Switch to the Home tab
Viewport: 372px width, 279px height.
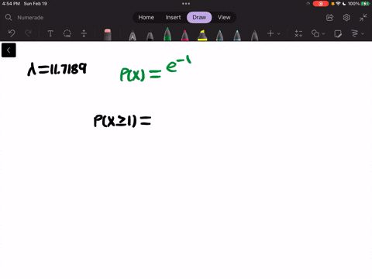coord(146,17)
